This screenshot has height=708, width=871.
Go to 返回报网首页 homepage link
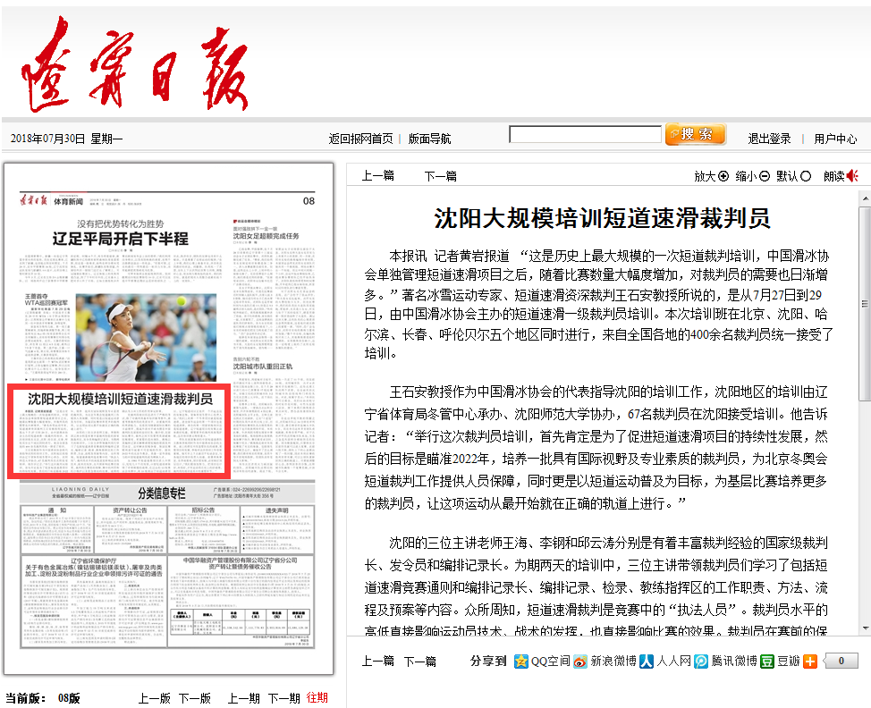click(x=360, y=139)
